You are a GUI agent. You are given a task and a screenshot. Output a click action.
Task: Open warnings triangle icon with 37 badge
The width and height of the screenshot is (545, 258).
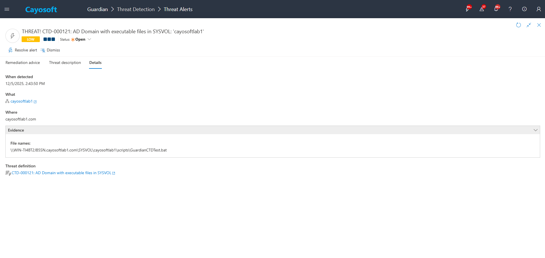click(x=482, y=9)
